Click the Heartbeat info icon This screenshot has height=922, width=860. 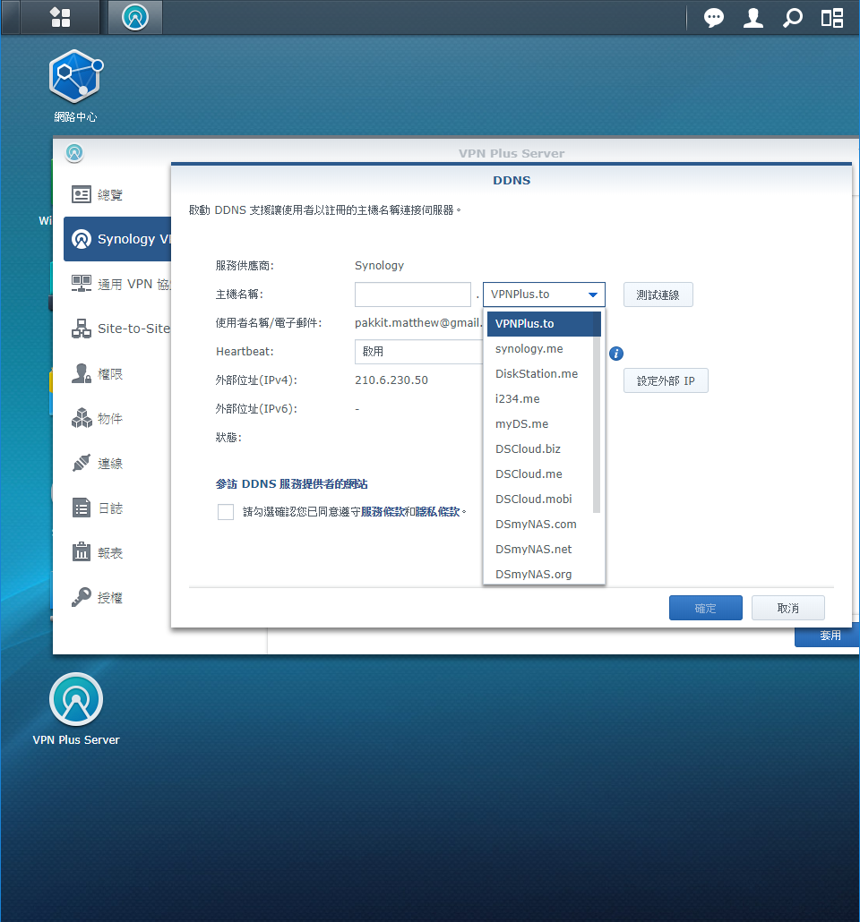[615, 354]
